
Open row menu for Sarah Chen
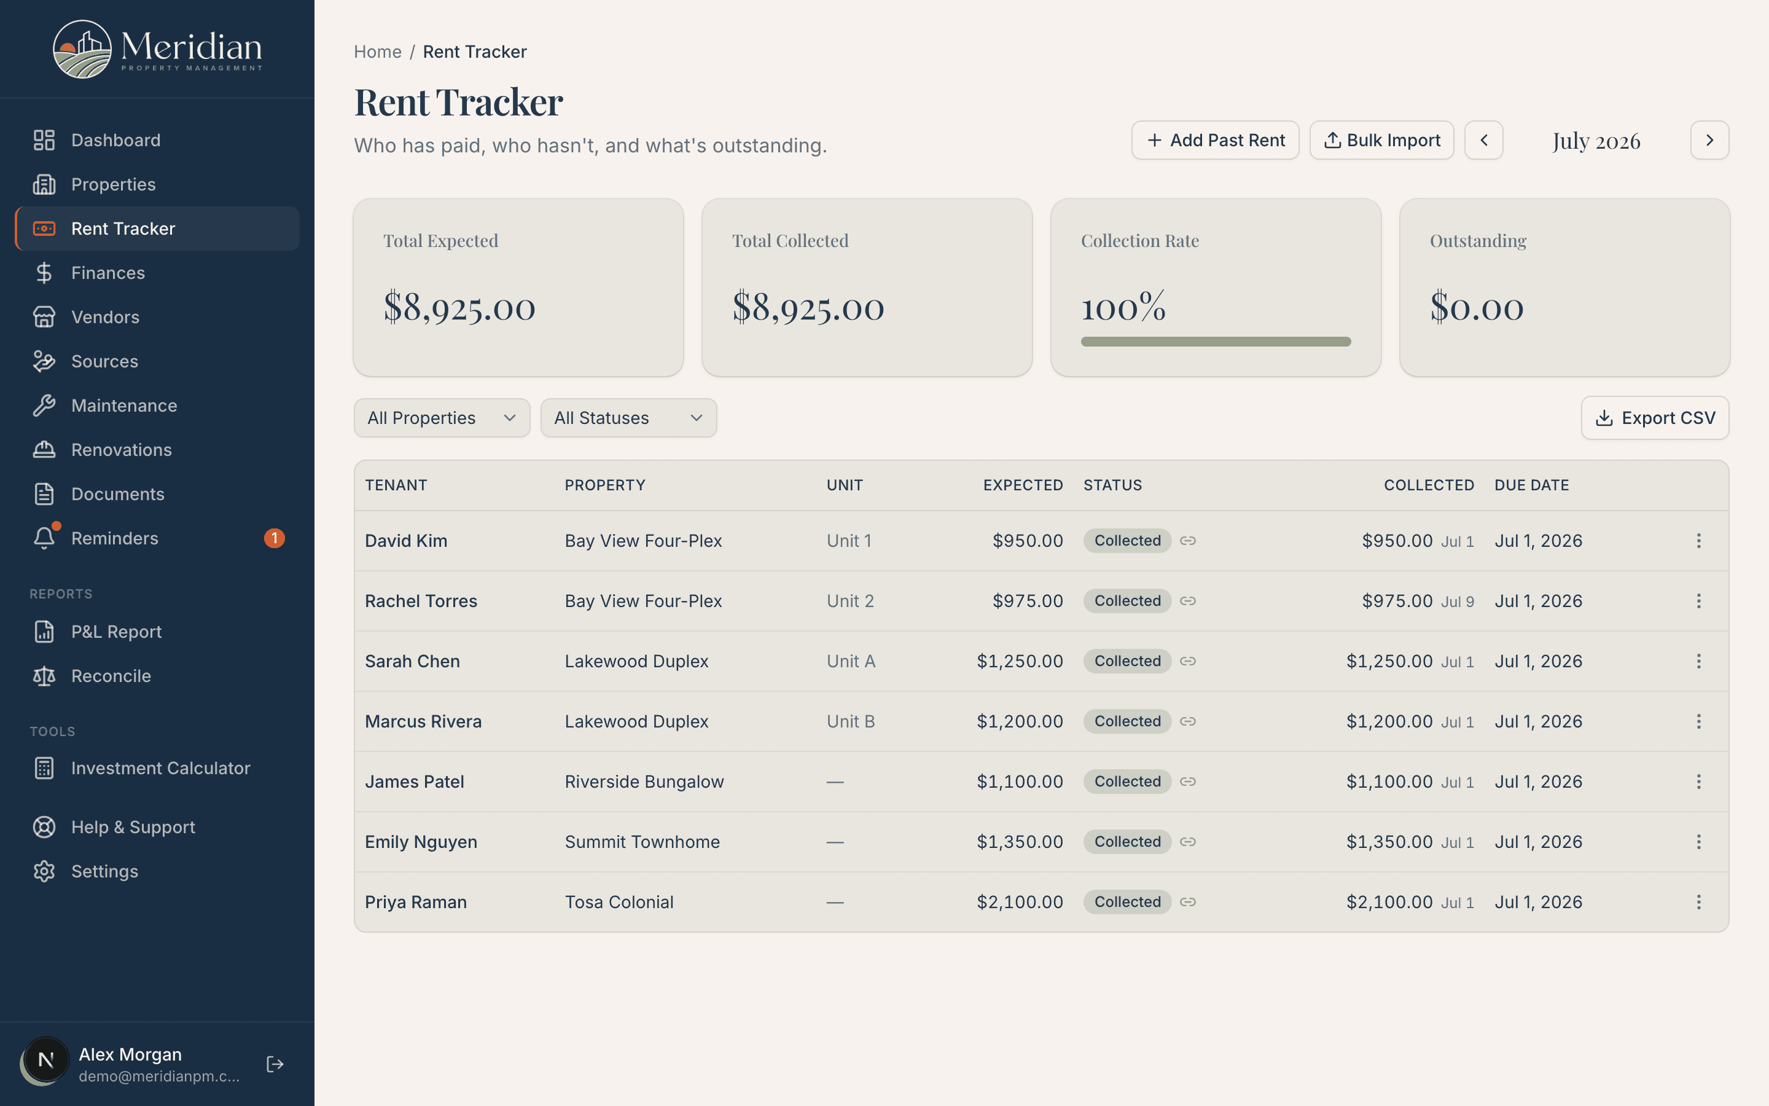[x=1698, y=661]
